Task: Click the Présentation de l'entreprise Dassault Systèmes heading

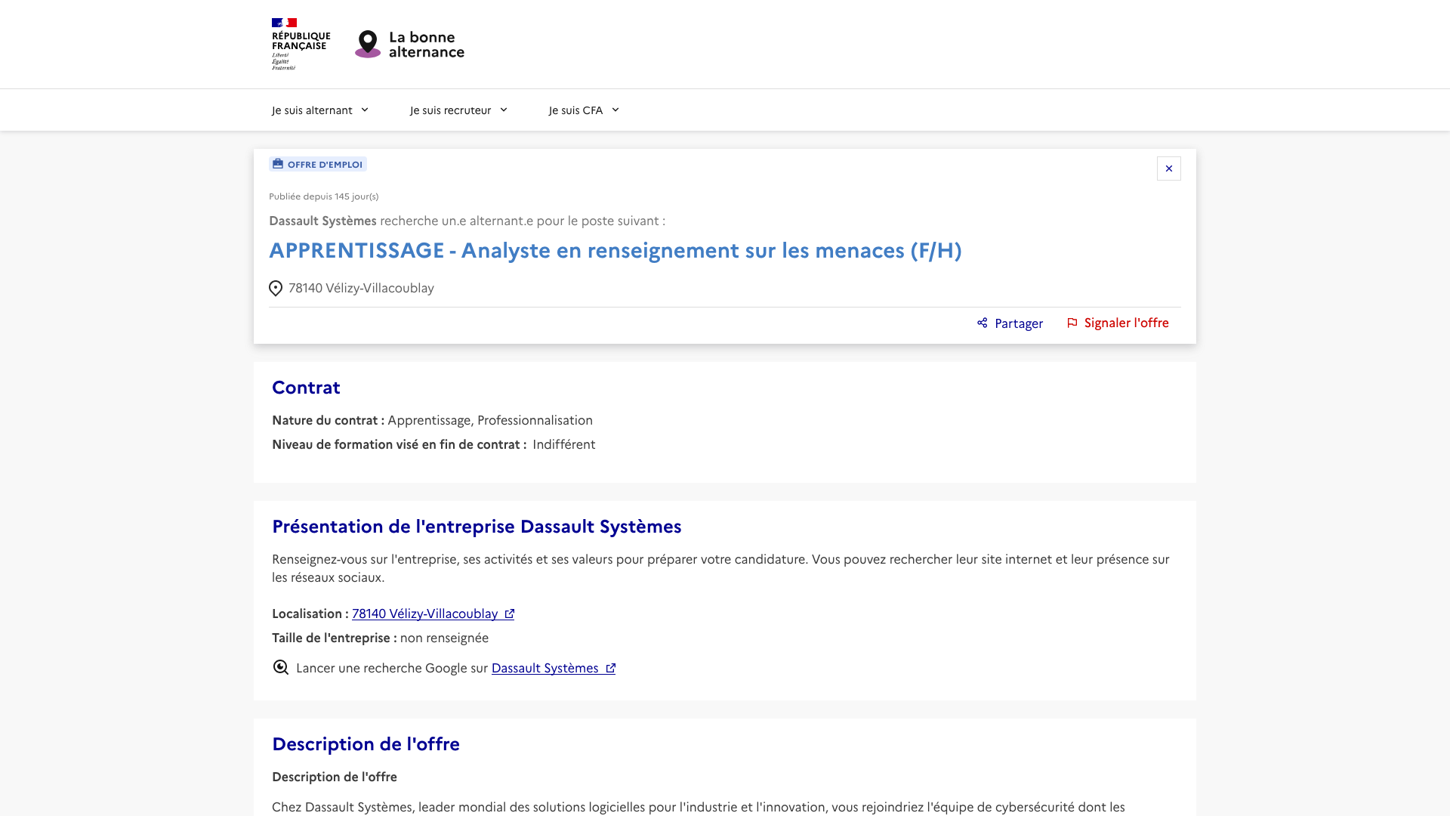Action: pos(477,526)
